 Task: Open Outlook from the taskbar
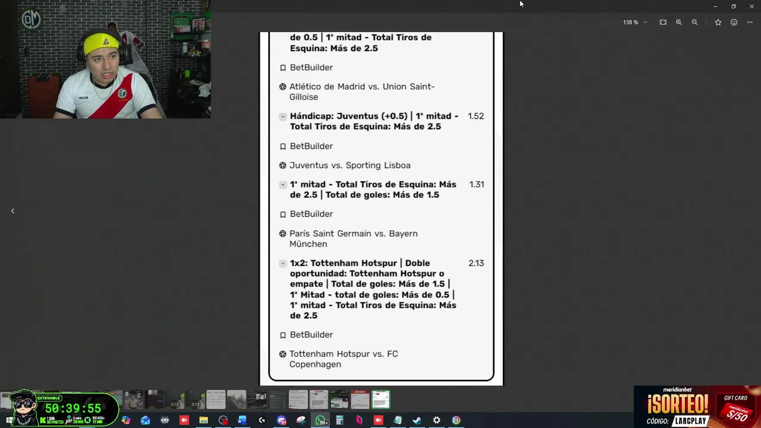coord(145,420)
